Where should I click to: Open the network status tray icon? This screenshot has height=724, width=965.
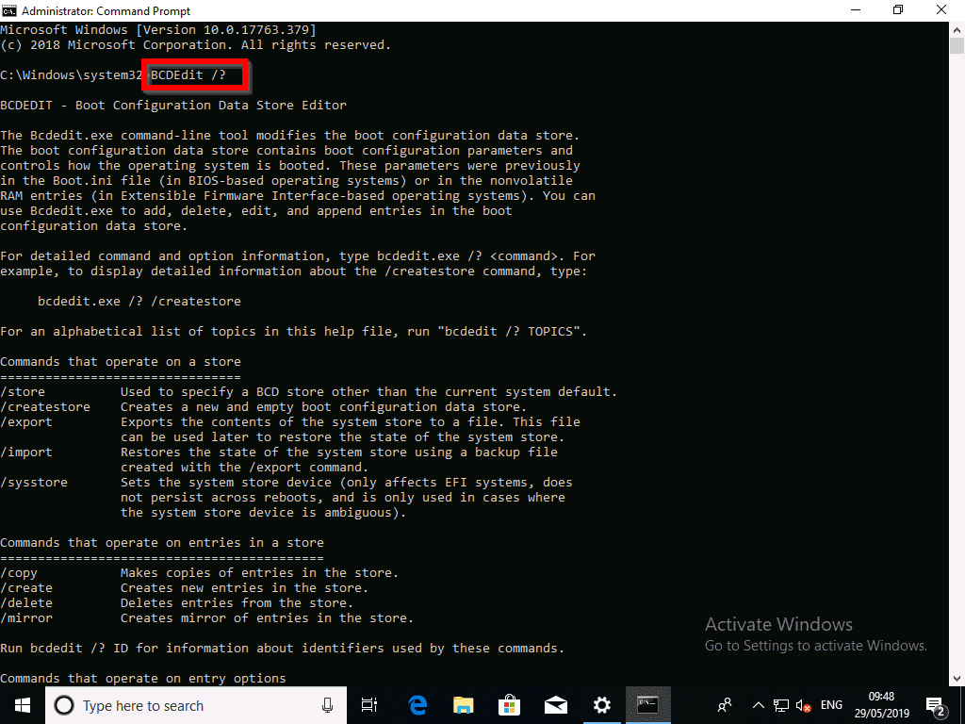[x=781, y=705]
